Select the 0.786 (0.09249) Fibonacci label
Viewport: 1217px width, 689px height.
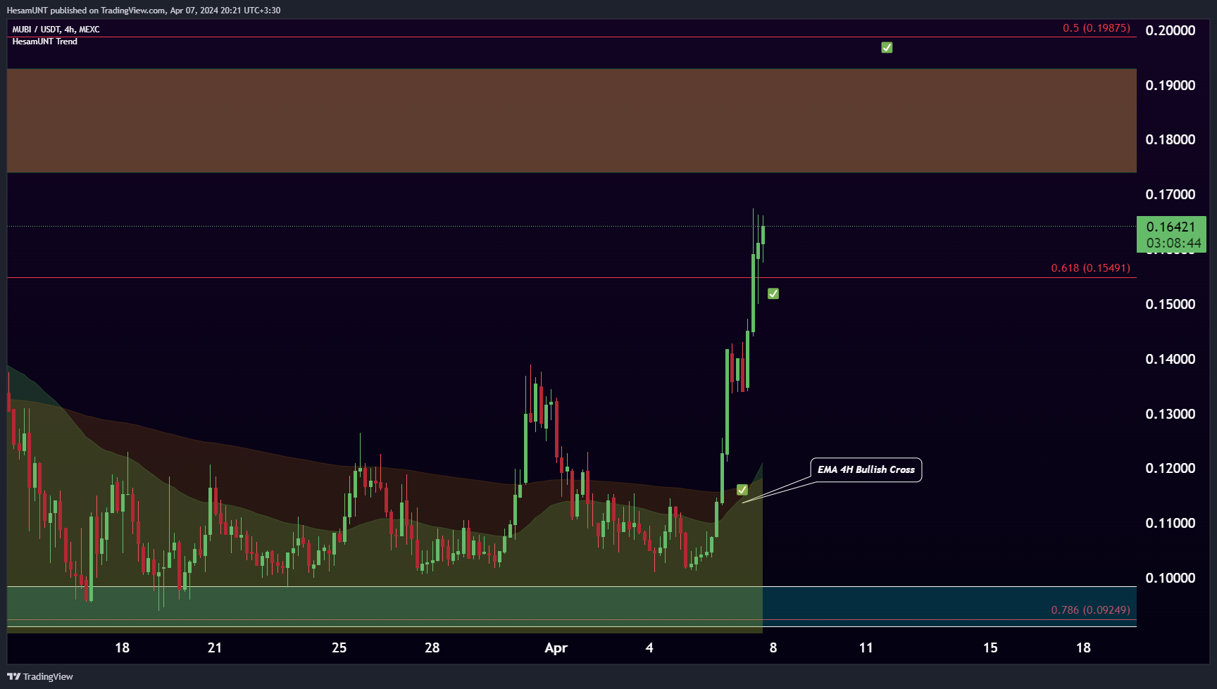click(1090, 610)
